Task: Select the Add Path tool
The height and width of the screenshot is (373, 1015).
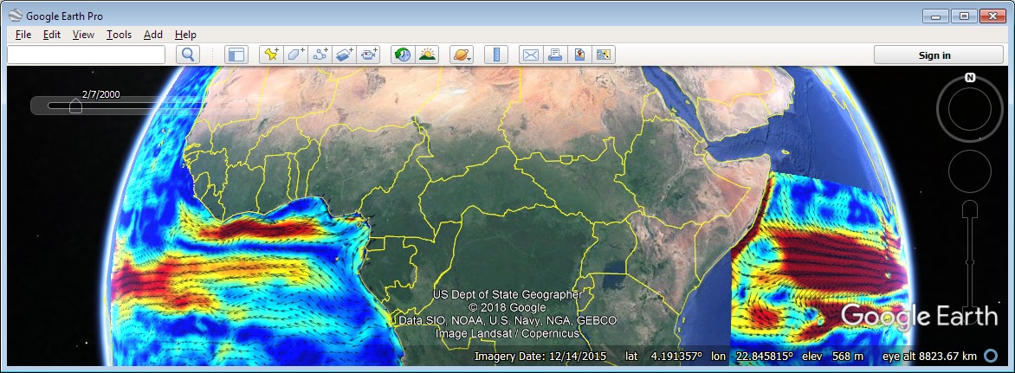Action: click(320, 55)
